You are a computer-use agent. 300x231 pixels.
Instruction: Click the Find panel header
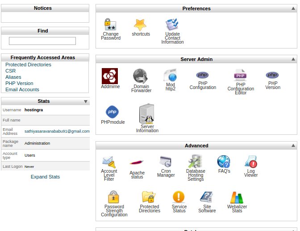coord(45,31)
